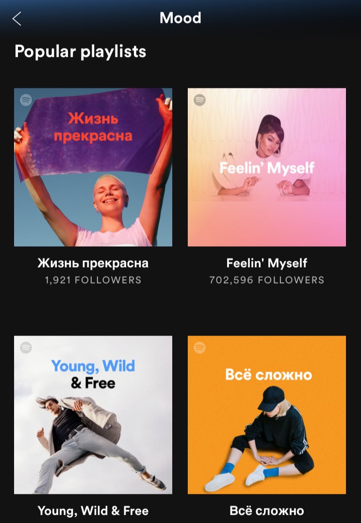Tap Spotify logo on Young, Wild & Free cover

(x=26, y=348)
